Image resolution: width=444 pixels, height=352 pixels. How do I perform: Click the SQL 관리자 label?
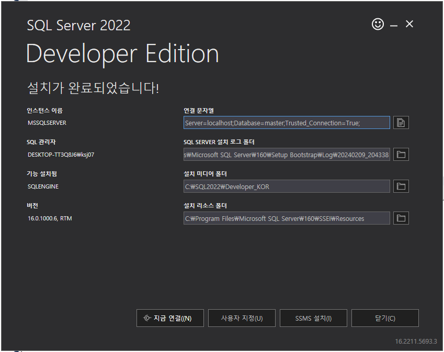tap(41, 142)
